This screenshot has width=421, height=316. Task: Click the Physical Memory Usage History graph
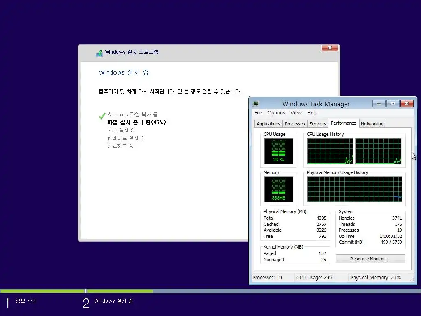click(x=354, y=189)
